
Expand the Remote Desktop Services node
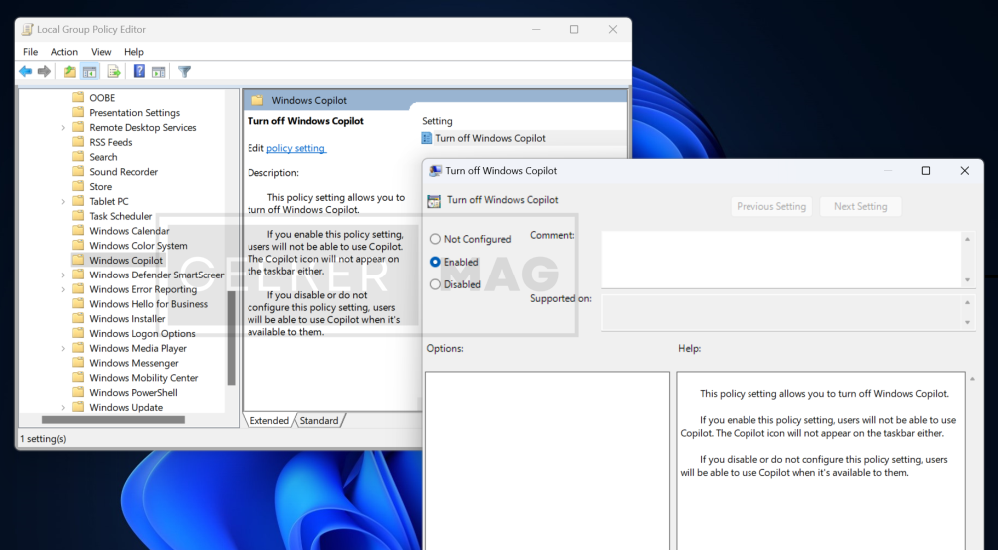[63, 128]
